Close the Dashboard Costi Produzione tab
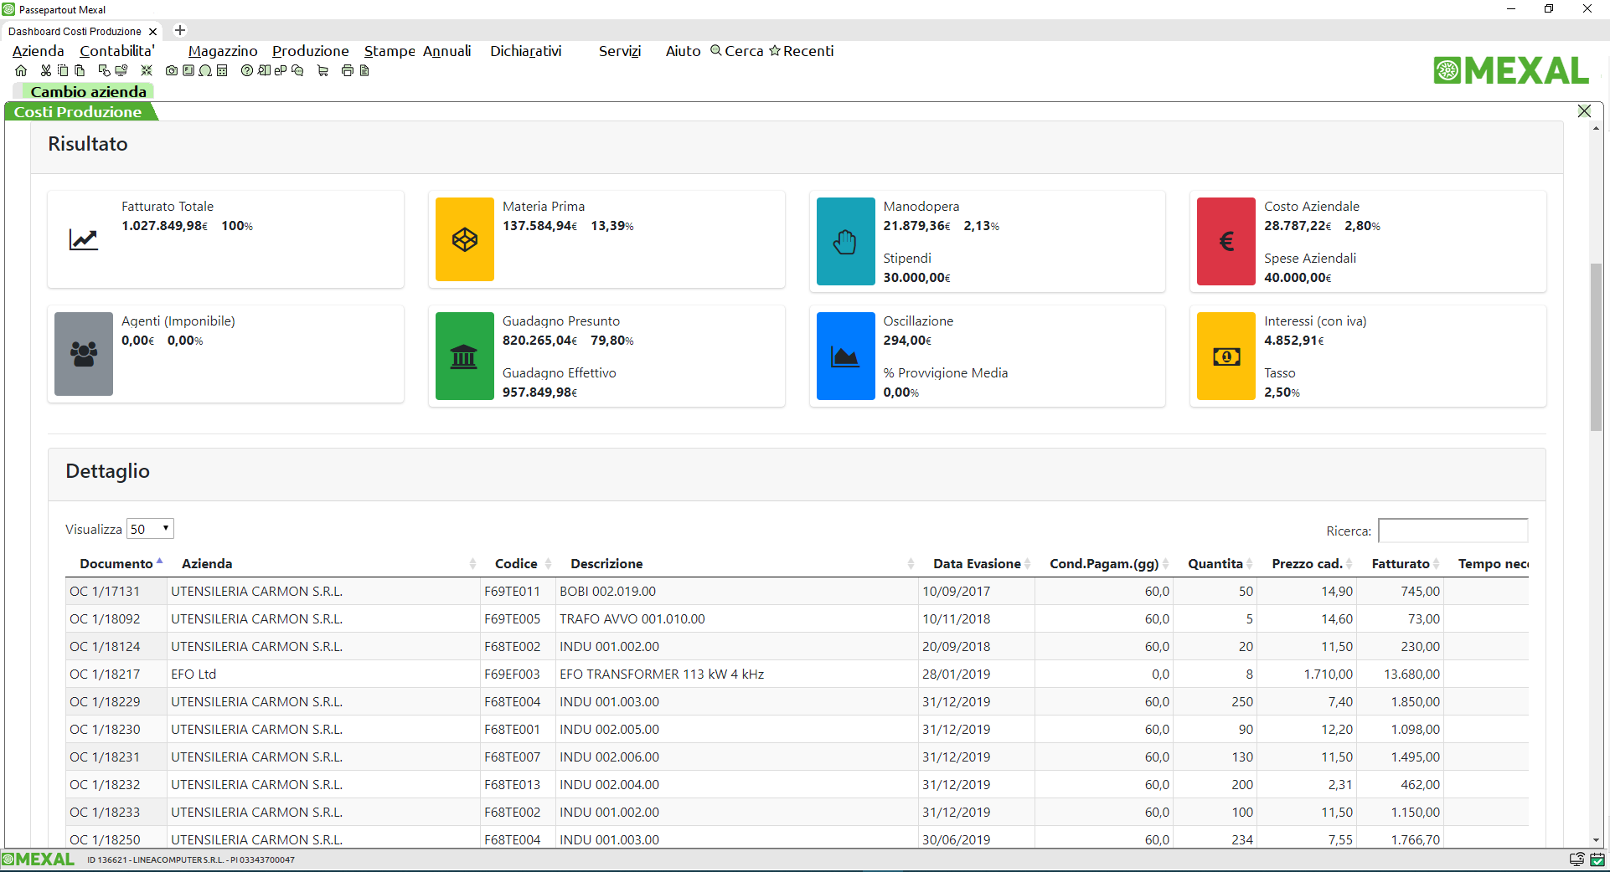This screenshot has width=1610, height=872. click(152, 32)
